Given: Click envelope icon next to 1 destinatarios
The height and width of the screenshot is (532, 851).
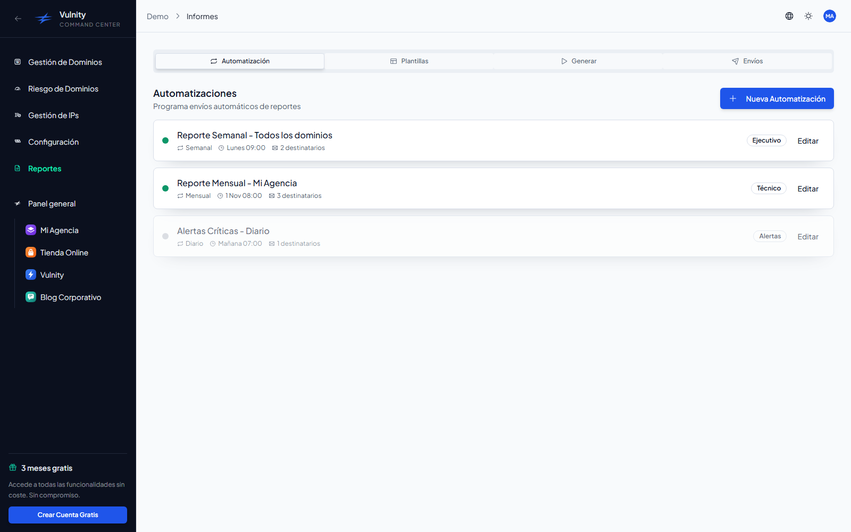Looking at the screenshot, I should coord(272,244).
